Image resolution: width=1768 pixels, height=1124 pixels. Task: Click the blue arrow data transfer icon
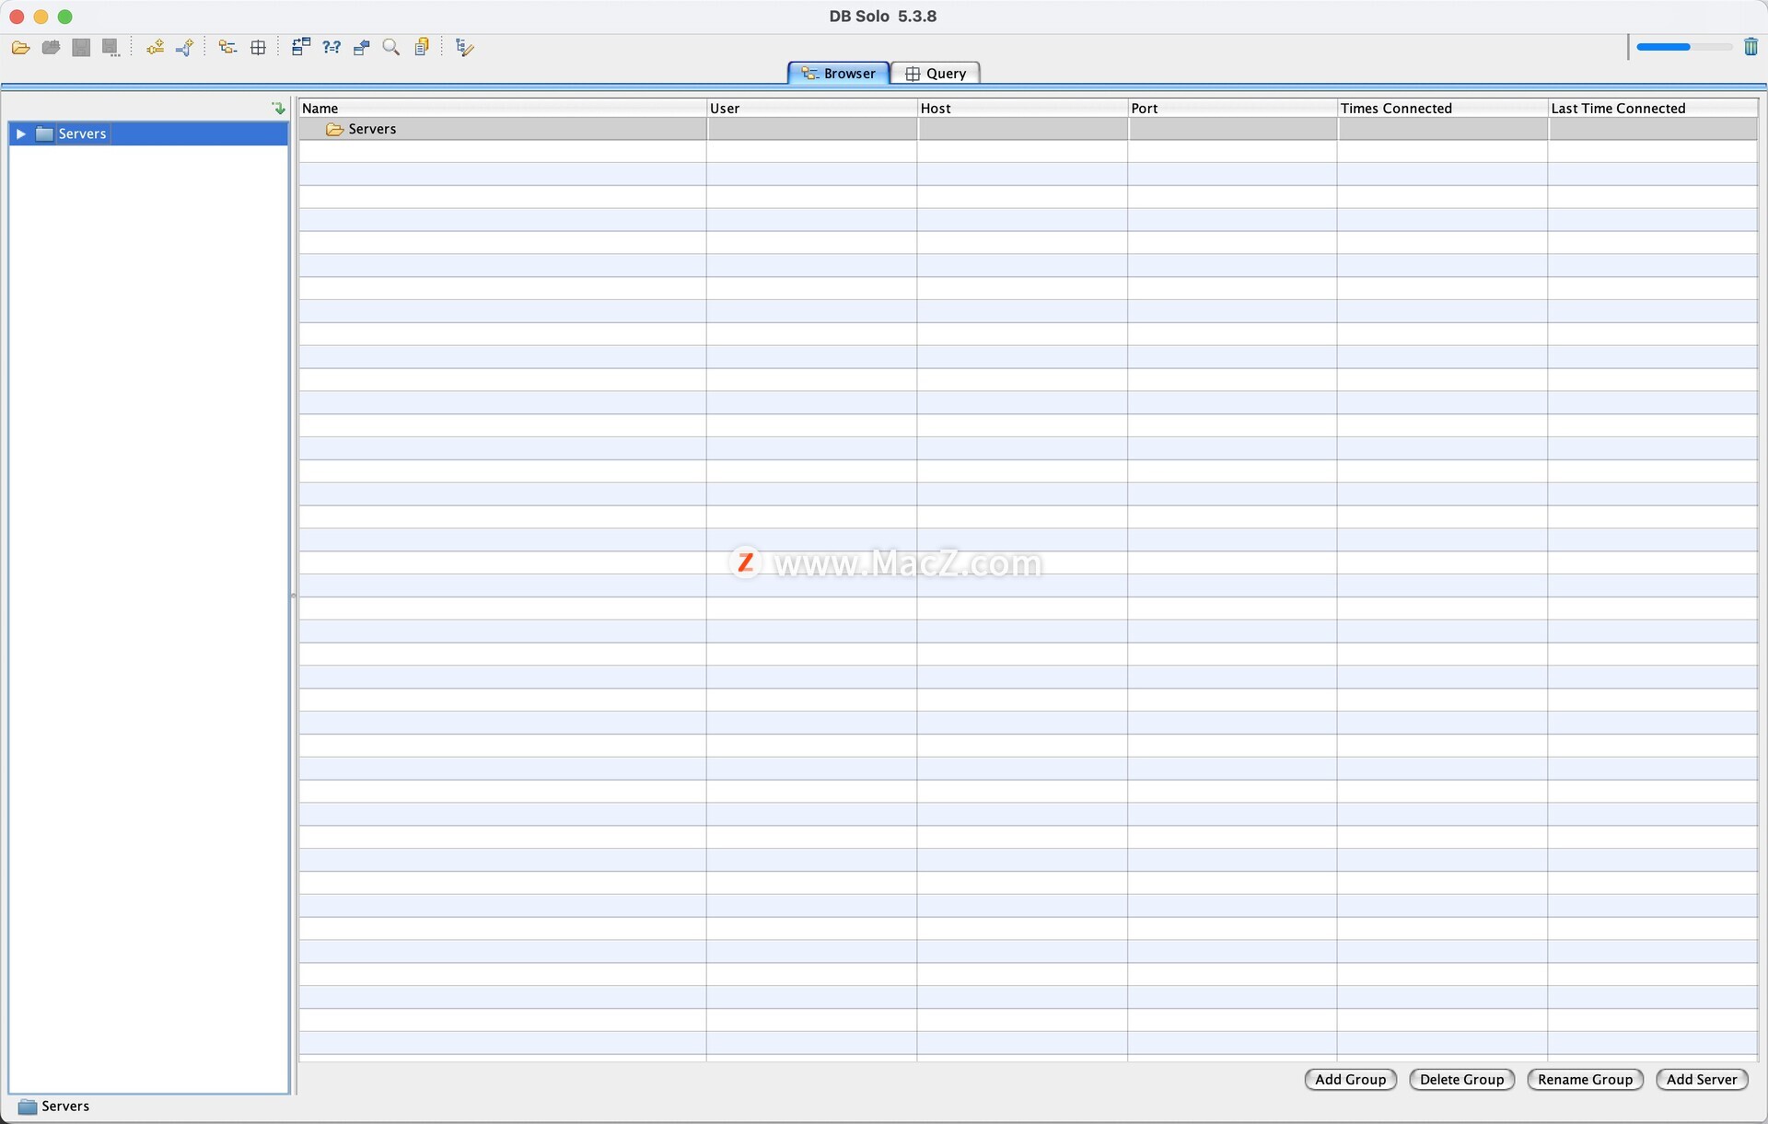pos(362,47)
